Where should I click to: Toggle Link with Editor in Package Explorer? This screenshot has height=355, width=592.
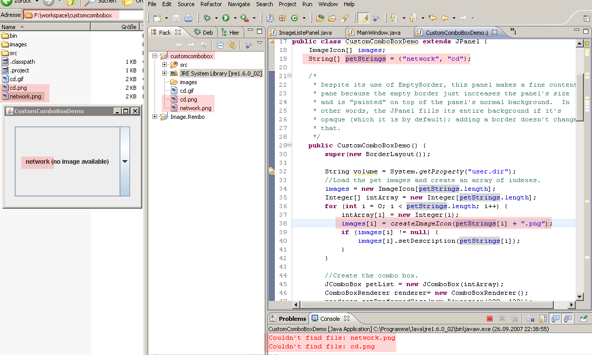(232, 45)
